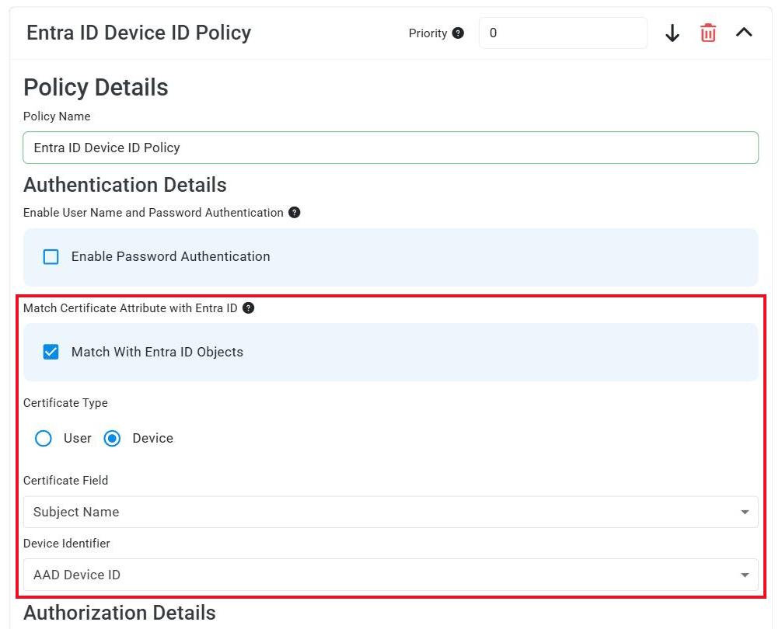Uncheck Match With Entra ID Objects

51,352
